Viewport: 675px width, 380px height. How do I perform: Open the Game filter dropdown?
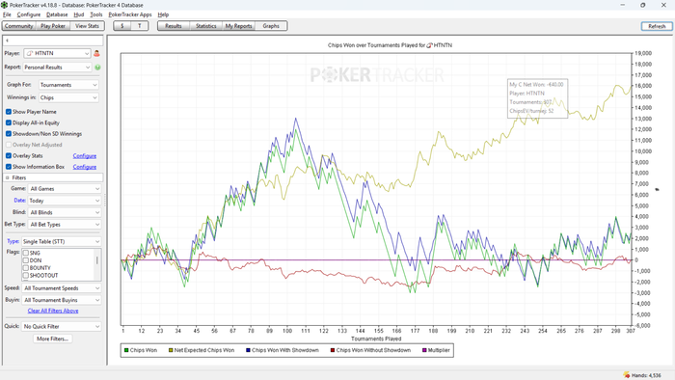coord(65,188)
